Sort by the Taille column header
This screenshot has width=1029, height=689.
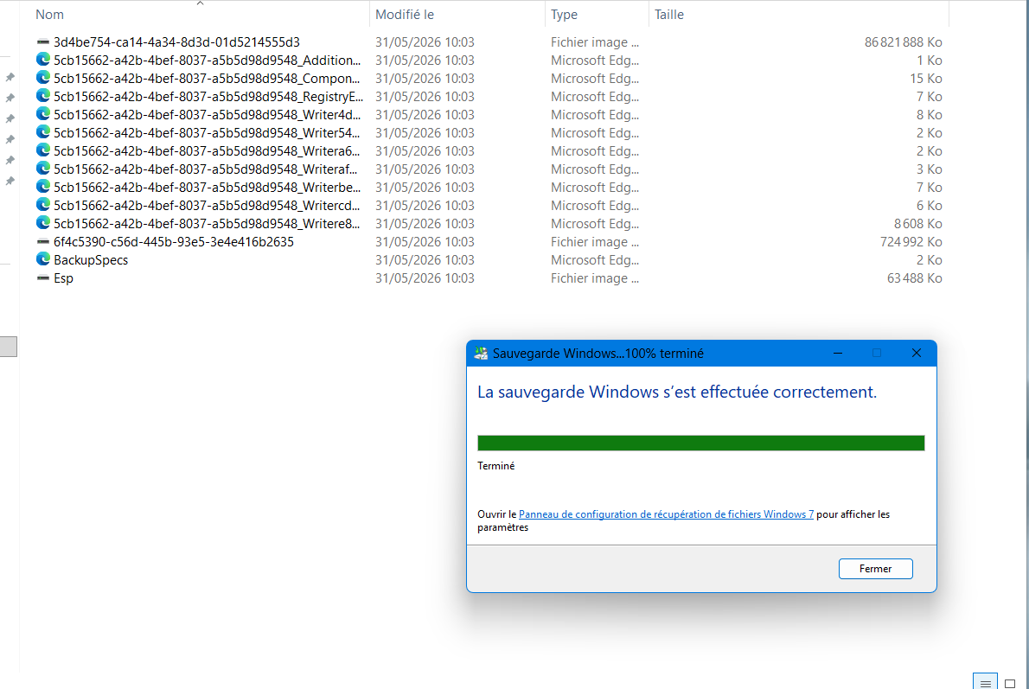click(x=669, y=15)
